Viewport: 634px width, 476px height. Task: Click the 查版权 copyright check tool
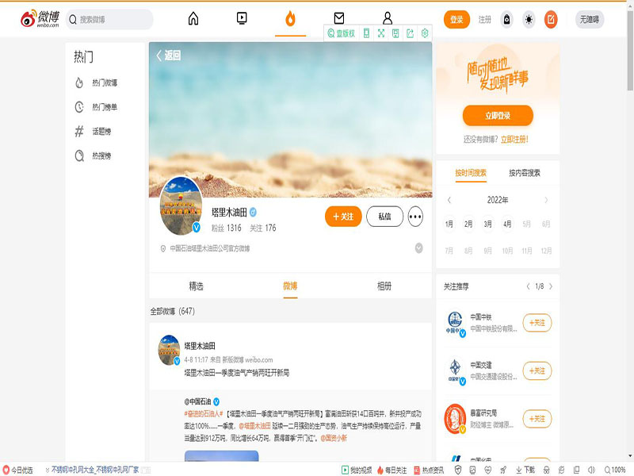(x=341, y=33)
